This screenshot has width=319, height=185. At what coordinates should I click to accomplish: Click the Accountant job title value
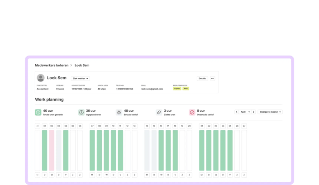tap(43, 89)
